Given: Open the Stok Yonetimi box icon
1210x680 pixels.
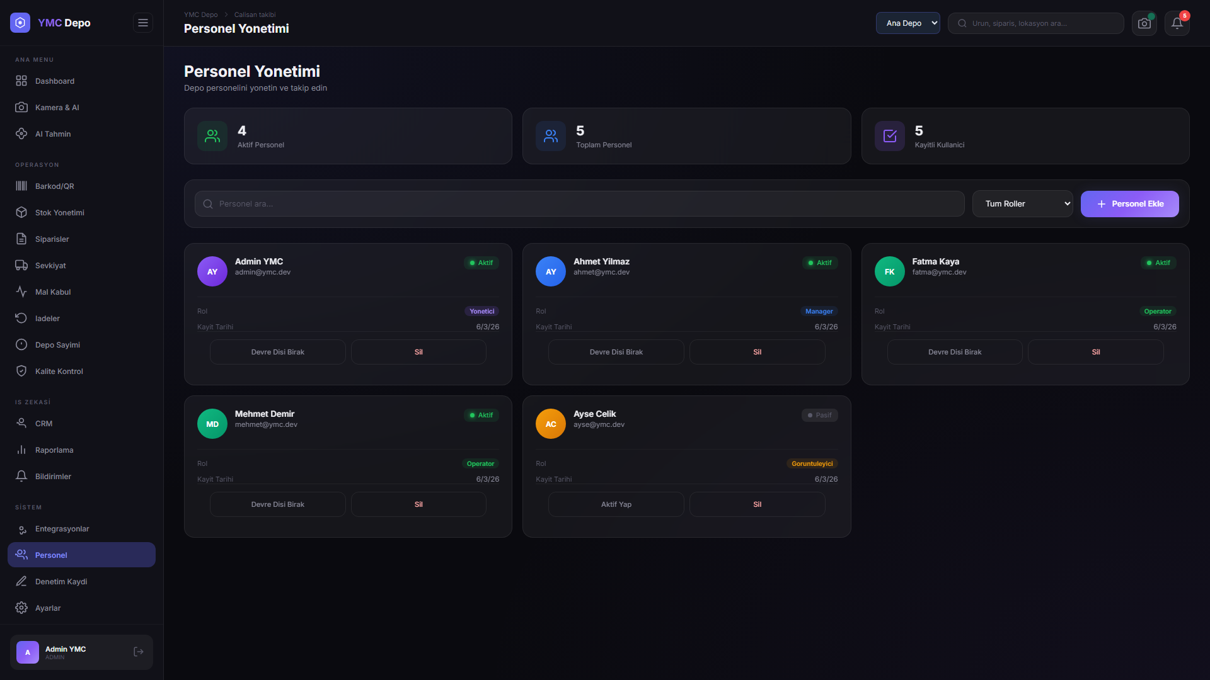Looking at the screenshot, I should pyautogui.click(x=21, y=213).
